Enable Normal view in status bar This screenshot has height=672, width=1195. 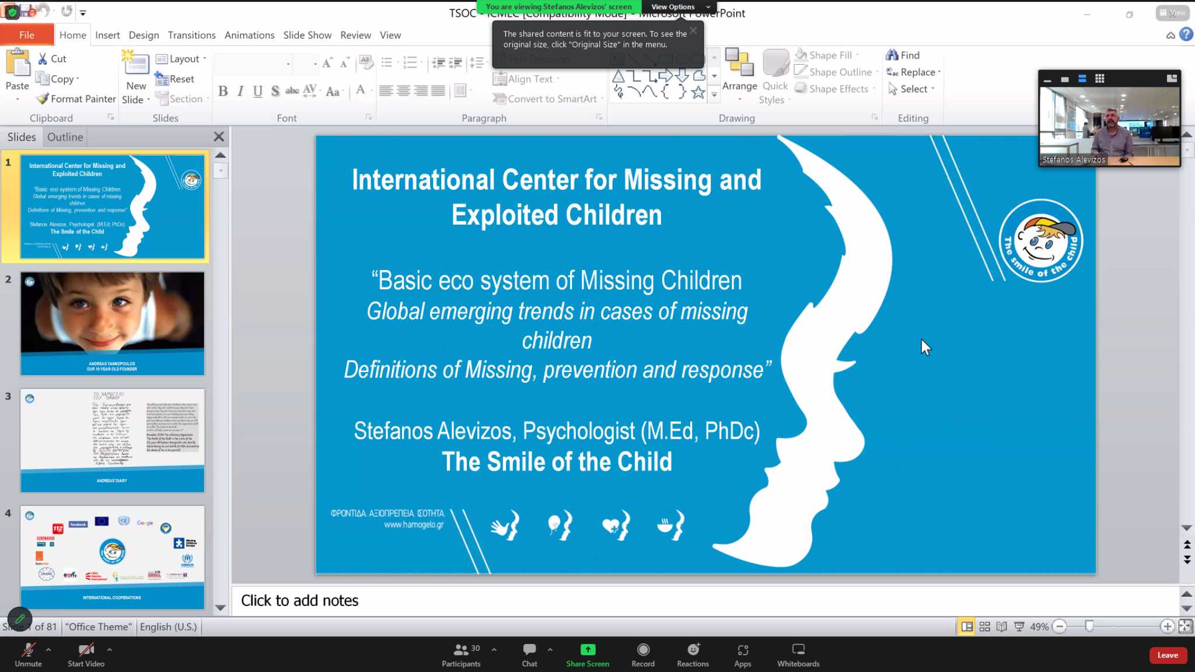point(967,626)
